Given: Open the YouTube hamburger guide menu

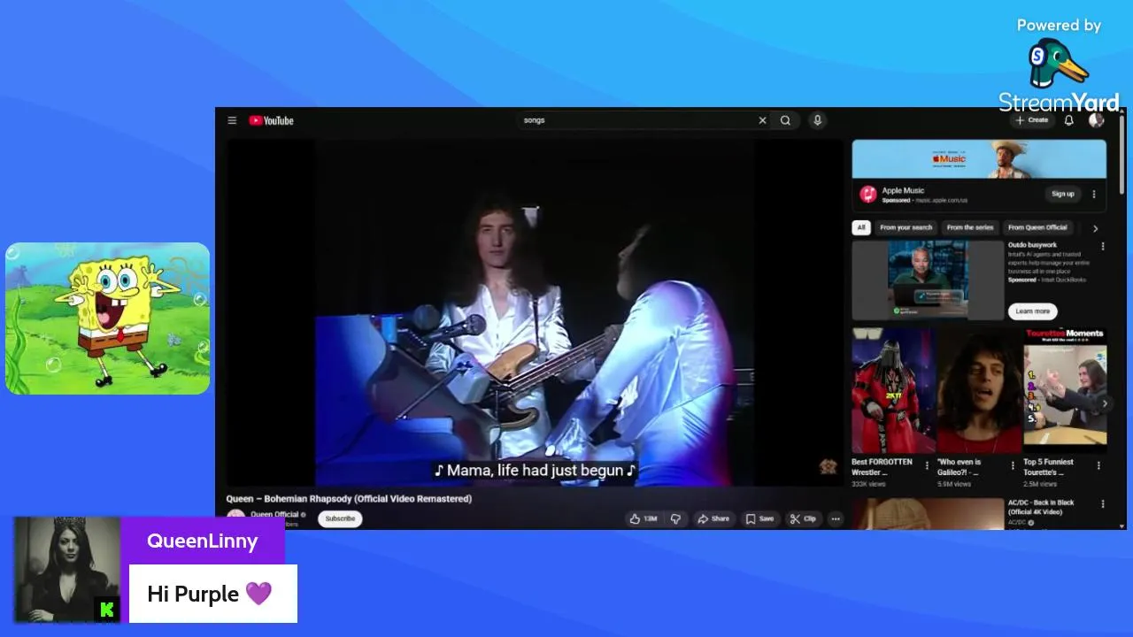Looking at the screenshot, I should 232,120.
